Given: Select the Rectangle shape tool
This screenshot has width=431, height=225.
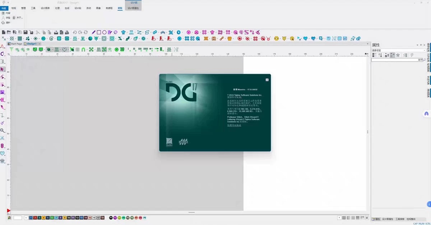Looking at the screenshot, I should [99, 32].
